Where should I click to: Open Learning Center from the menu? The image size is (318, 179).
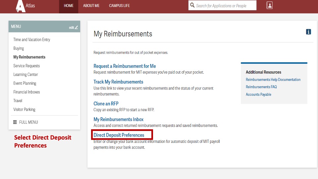[26, 75]
